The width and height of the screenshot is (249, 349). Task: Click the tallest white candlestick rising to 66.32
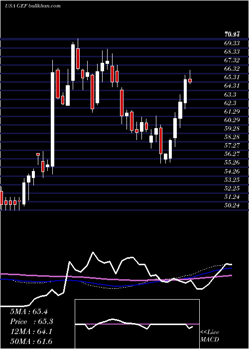tap(52, 119)
